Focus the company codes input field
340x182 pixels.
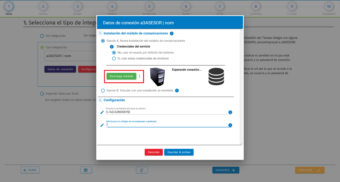point(167,125)
